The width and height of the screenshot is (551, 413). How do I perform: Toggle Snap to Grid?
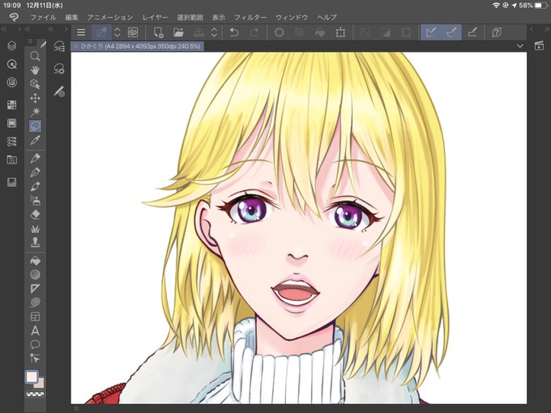[472, 32]
